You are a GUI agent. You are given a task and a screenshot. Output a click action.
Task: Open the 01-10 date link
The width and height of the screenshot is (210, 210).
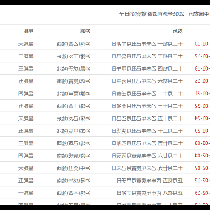point(202,44)
